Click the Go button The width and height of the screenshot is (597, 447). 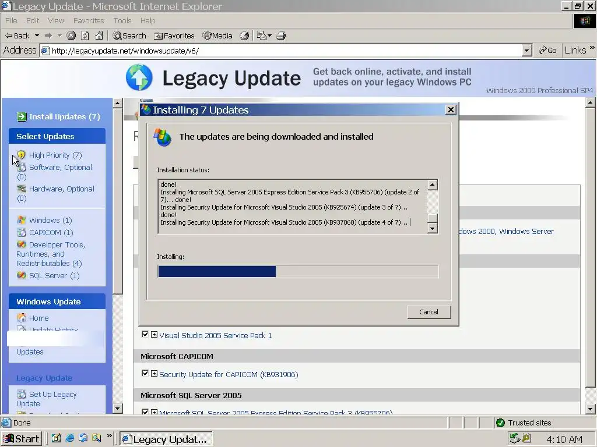tap(547, 51)
